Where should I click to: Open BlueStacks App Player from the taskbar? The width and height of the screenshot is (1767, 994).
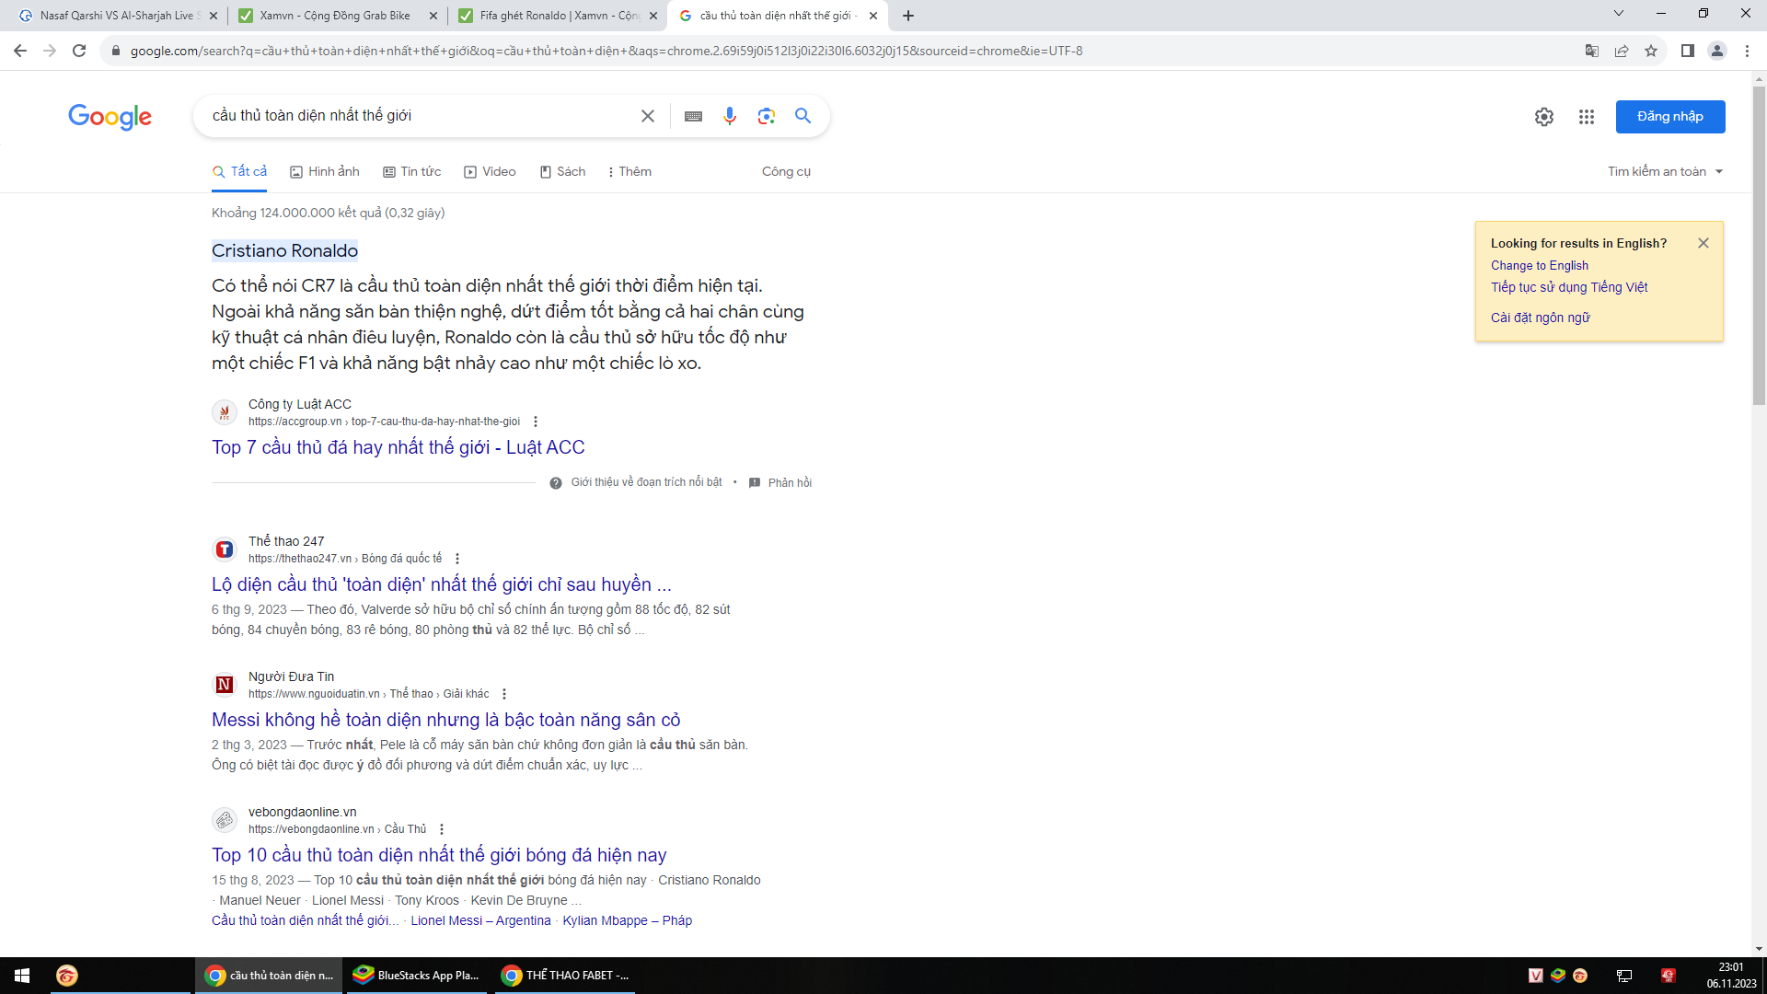(416, 976)
